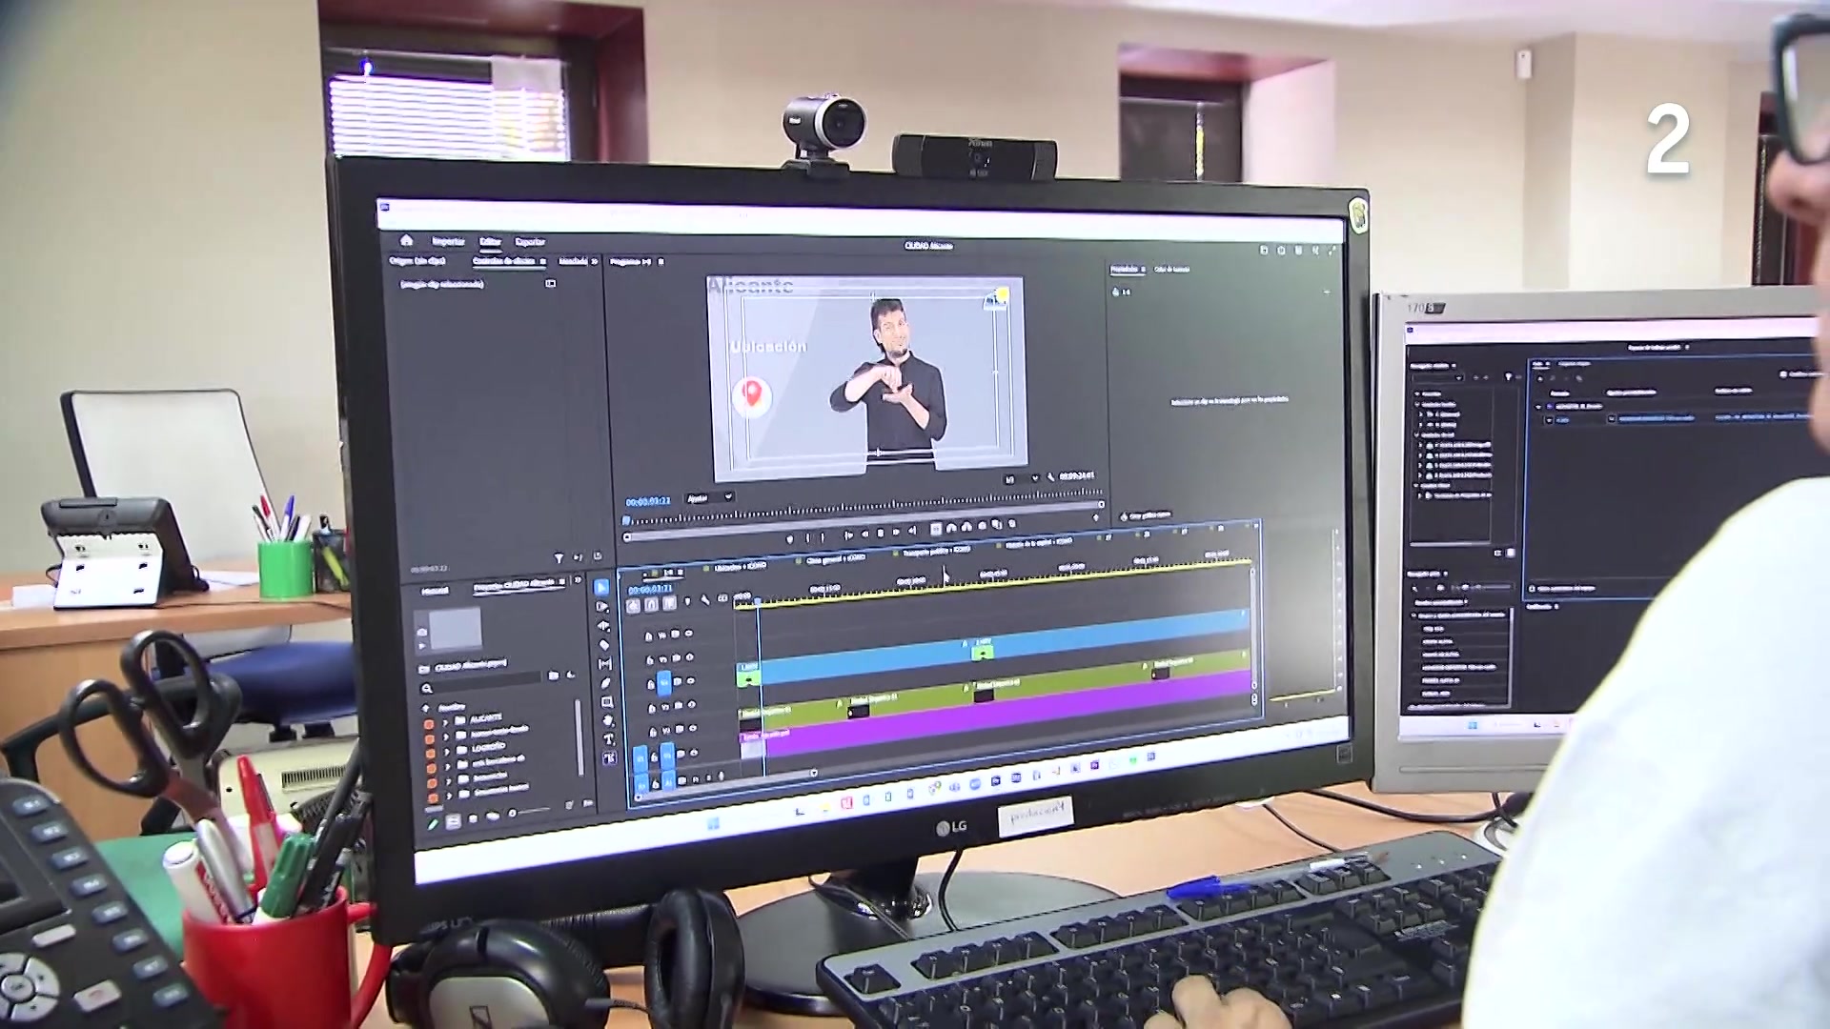Toggle lock on top video track
This screenshot has height=1029, width=1830.
tap(648, 636)
